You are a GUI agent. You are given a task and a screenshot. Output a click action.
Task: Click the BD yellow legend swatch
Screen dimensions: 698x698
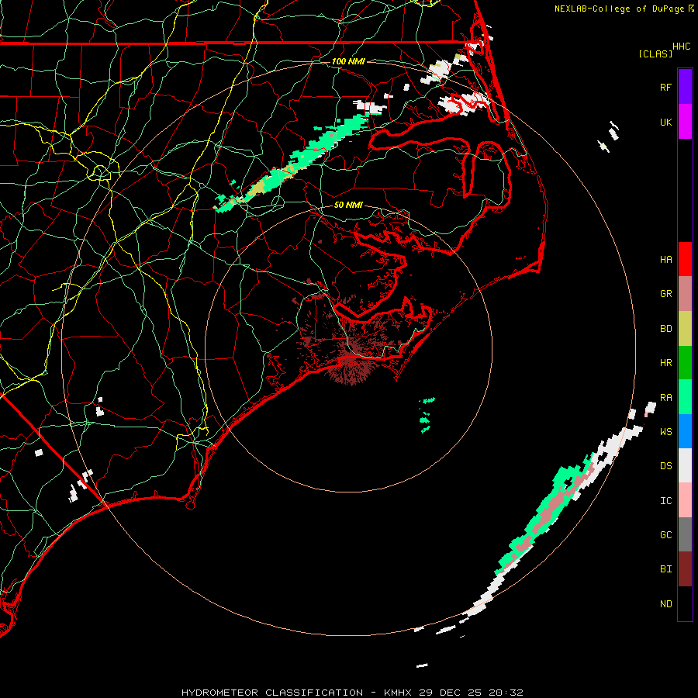pos(685,329)
